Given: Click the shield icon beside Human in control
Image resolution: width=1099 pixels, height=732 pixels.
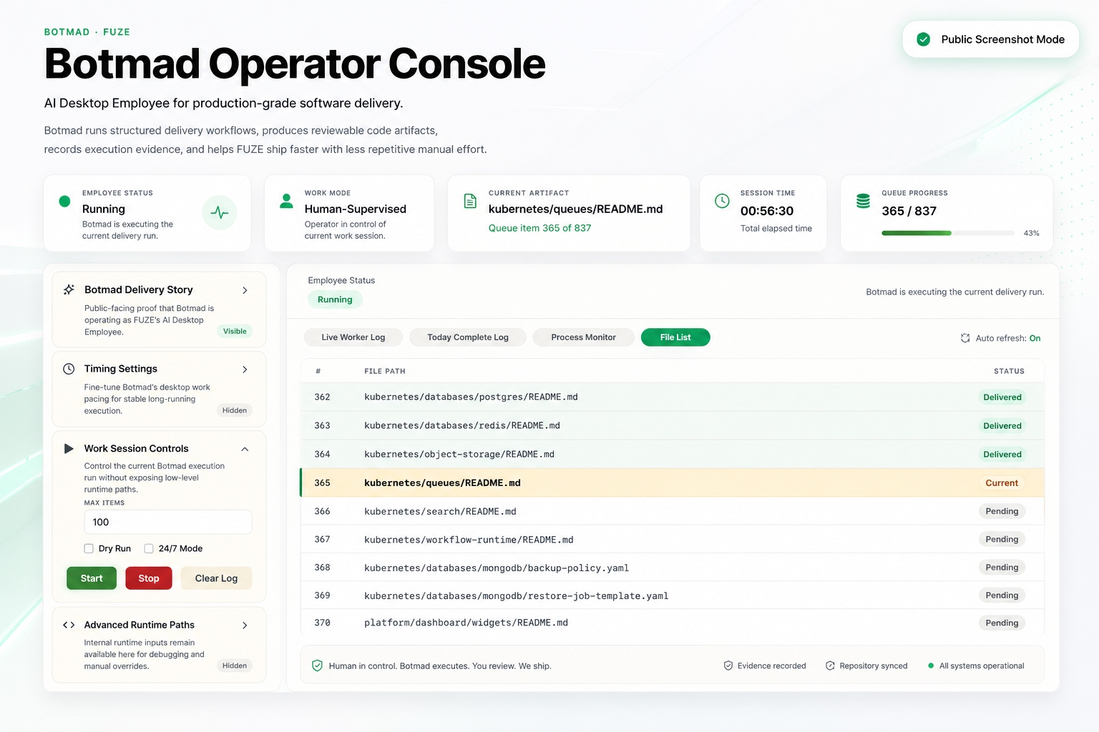Looking at the screenshot, I should tap(317, 666).
